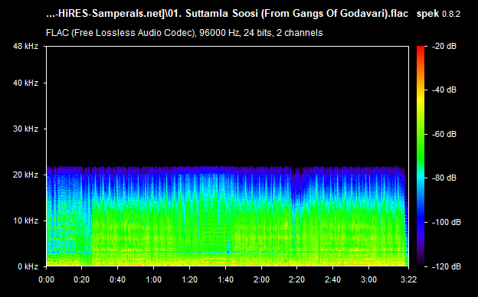This screenshot has width=478, height=297.
Task: Select the -60 dB legend label
Action: (x=444, y=134)
